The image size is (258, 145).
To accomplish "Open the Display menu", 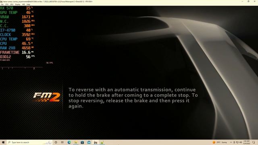I will tap(18, 4).
